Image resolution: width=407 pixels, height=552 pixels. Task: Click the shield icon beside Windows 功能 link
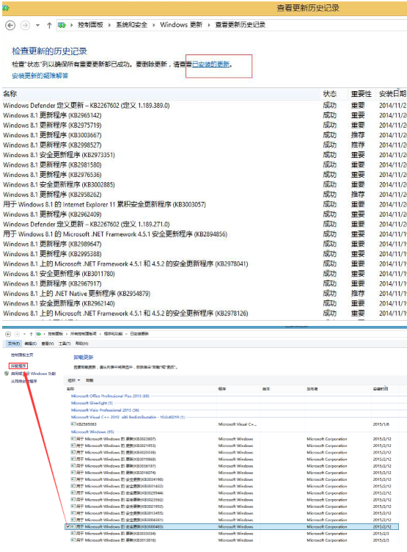point(7,373)
